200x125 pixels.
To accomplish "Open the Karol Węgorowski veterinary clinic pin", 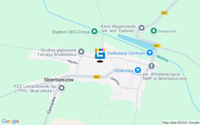I will click(x=142, y=28).
